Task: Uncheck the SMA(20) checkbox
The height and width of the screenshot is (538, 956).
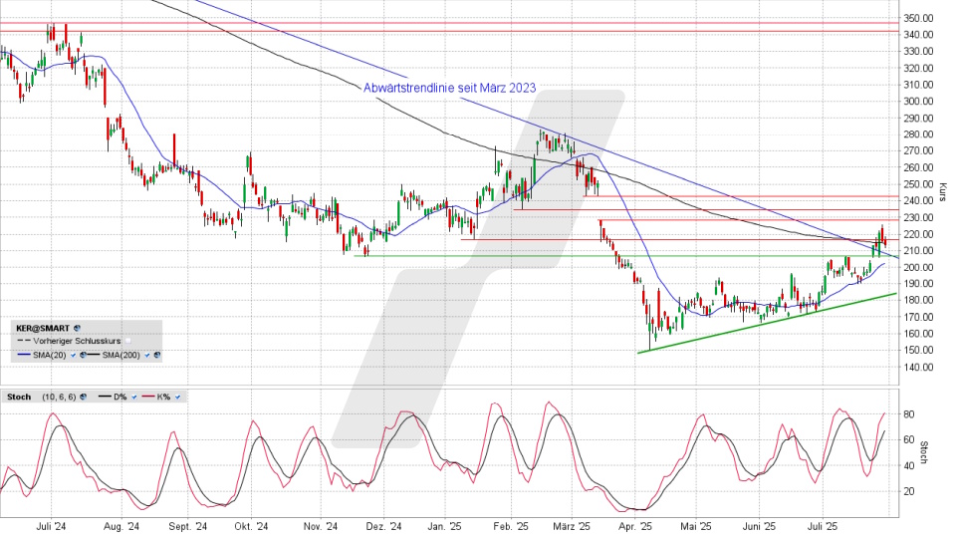Action: coord(73,355)
